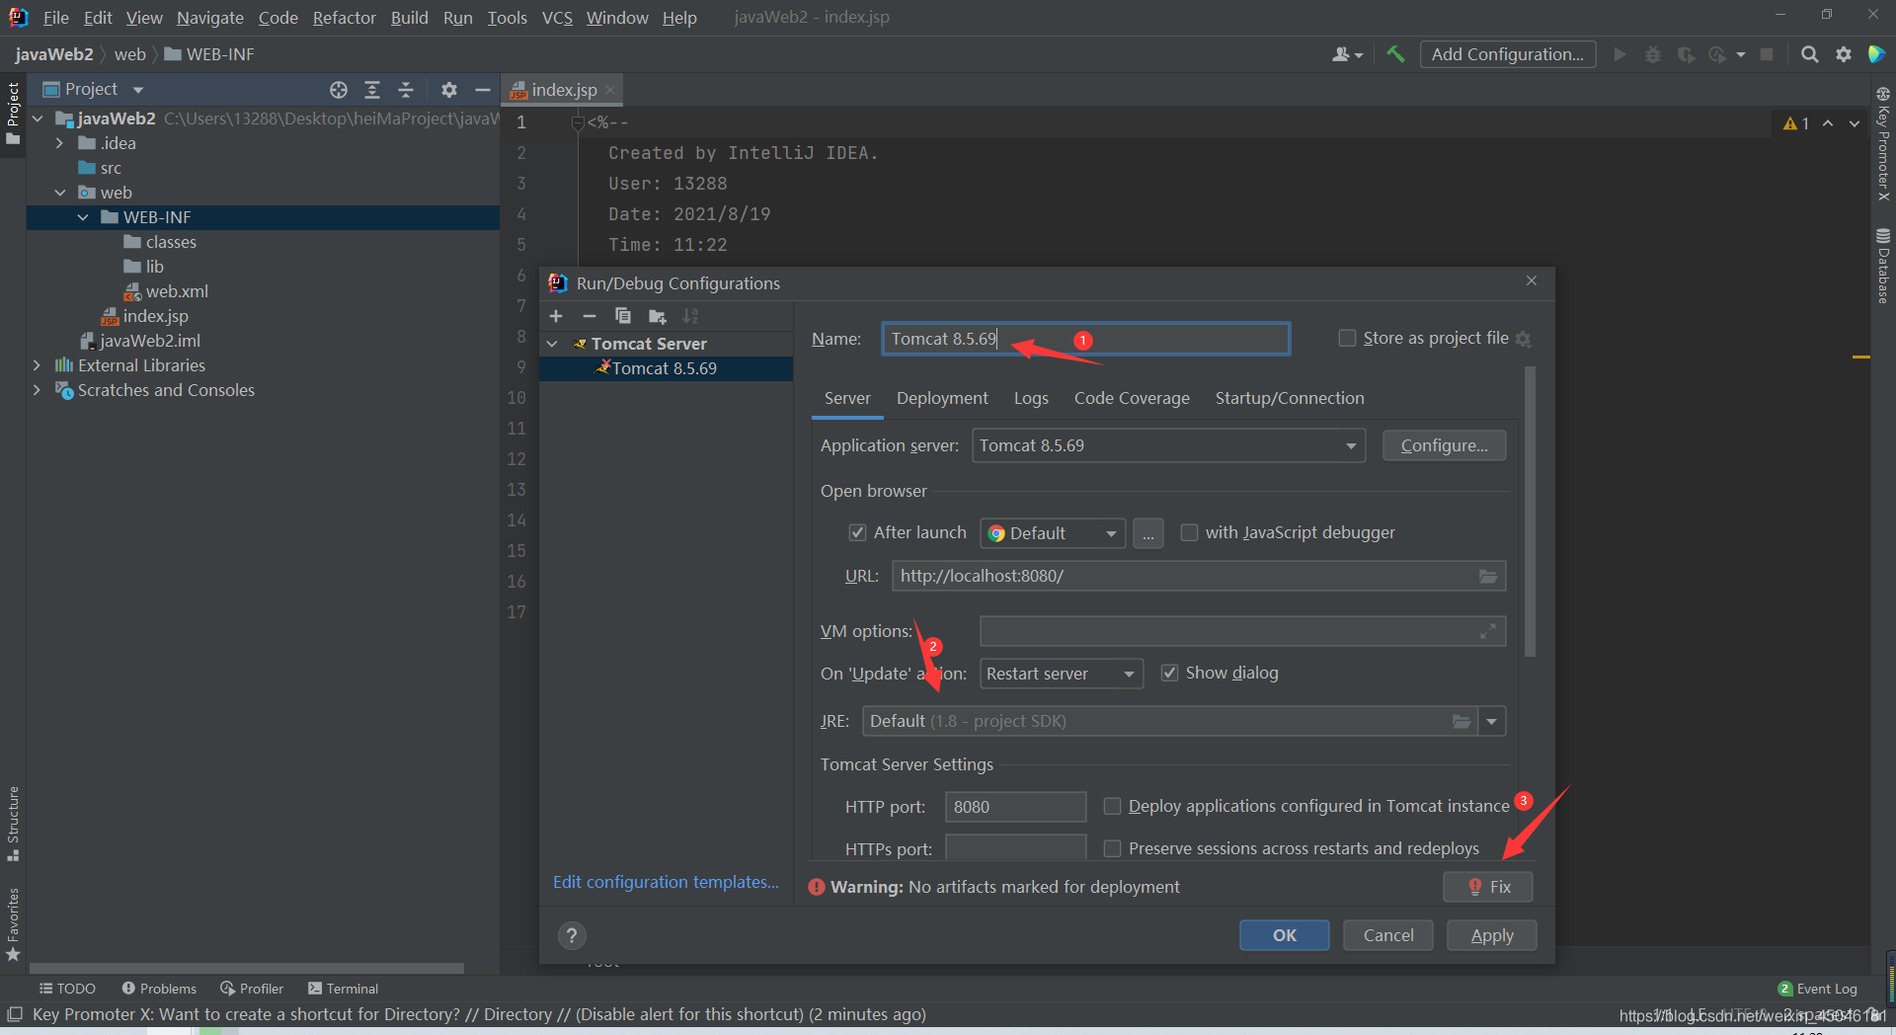Screen dimensions: 1896x1035
Task: Open the Database side panel
Action: point(1883,267)
